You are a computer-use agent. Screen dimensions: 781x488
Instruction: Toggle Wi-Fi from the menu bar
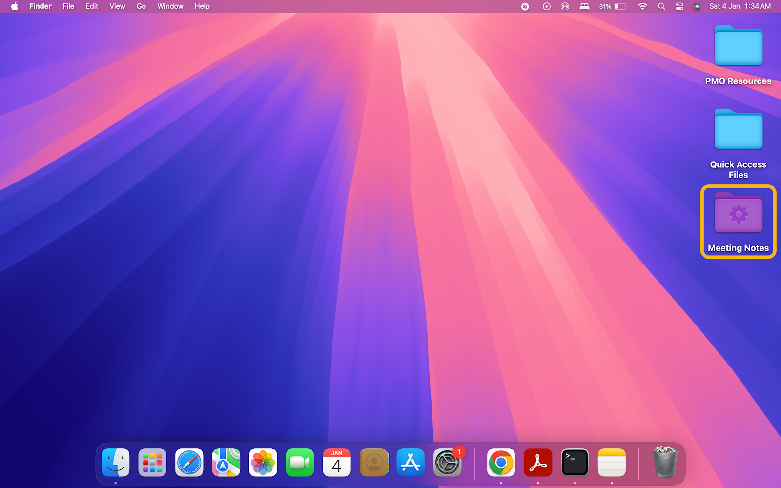coord(642,6)
